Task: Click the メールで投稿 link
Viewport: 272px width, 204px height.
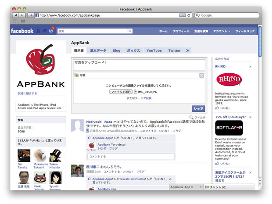Action: [x=143, y=98]
